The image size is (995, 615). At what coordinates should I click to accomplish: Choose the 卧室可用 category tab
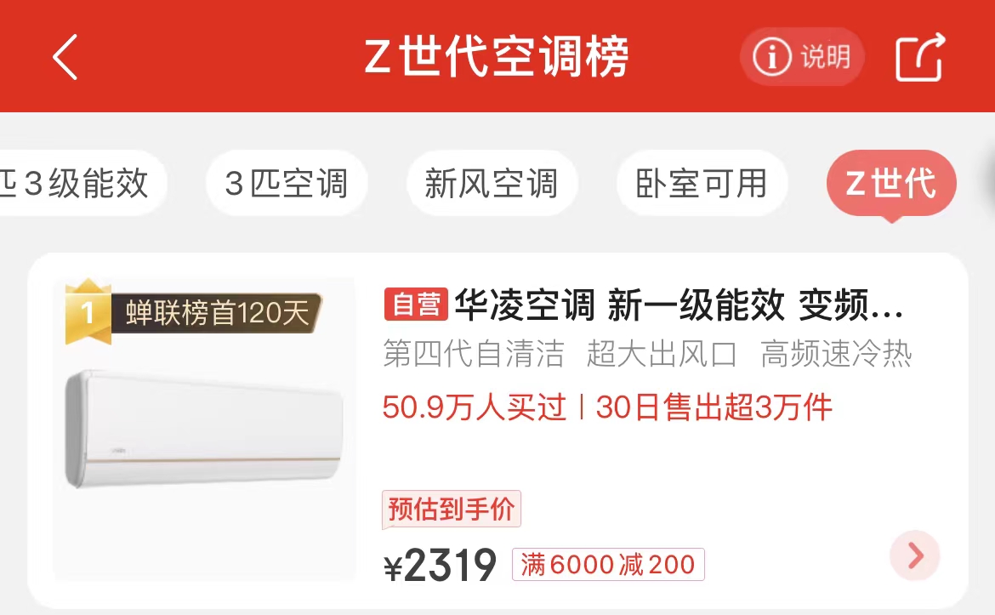coord(702,184)
